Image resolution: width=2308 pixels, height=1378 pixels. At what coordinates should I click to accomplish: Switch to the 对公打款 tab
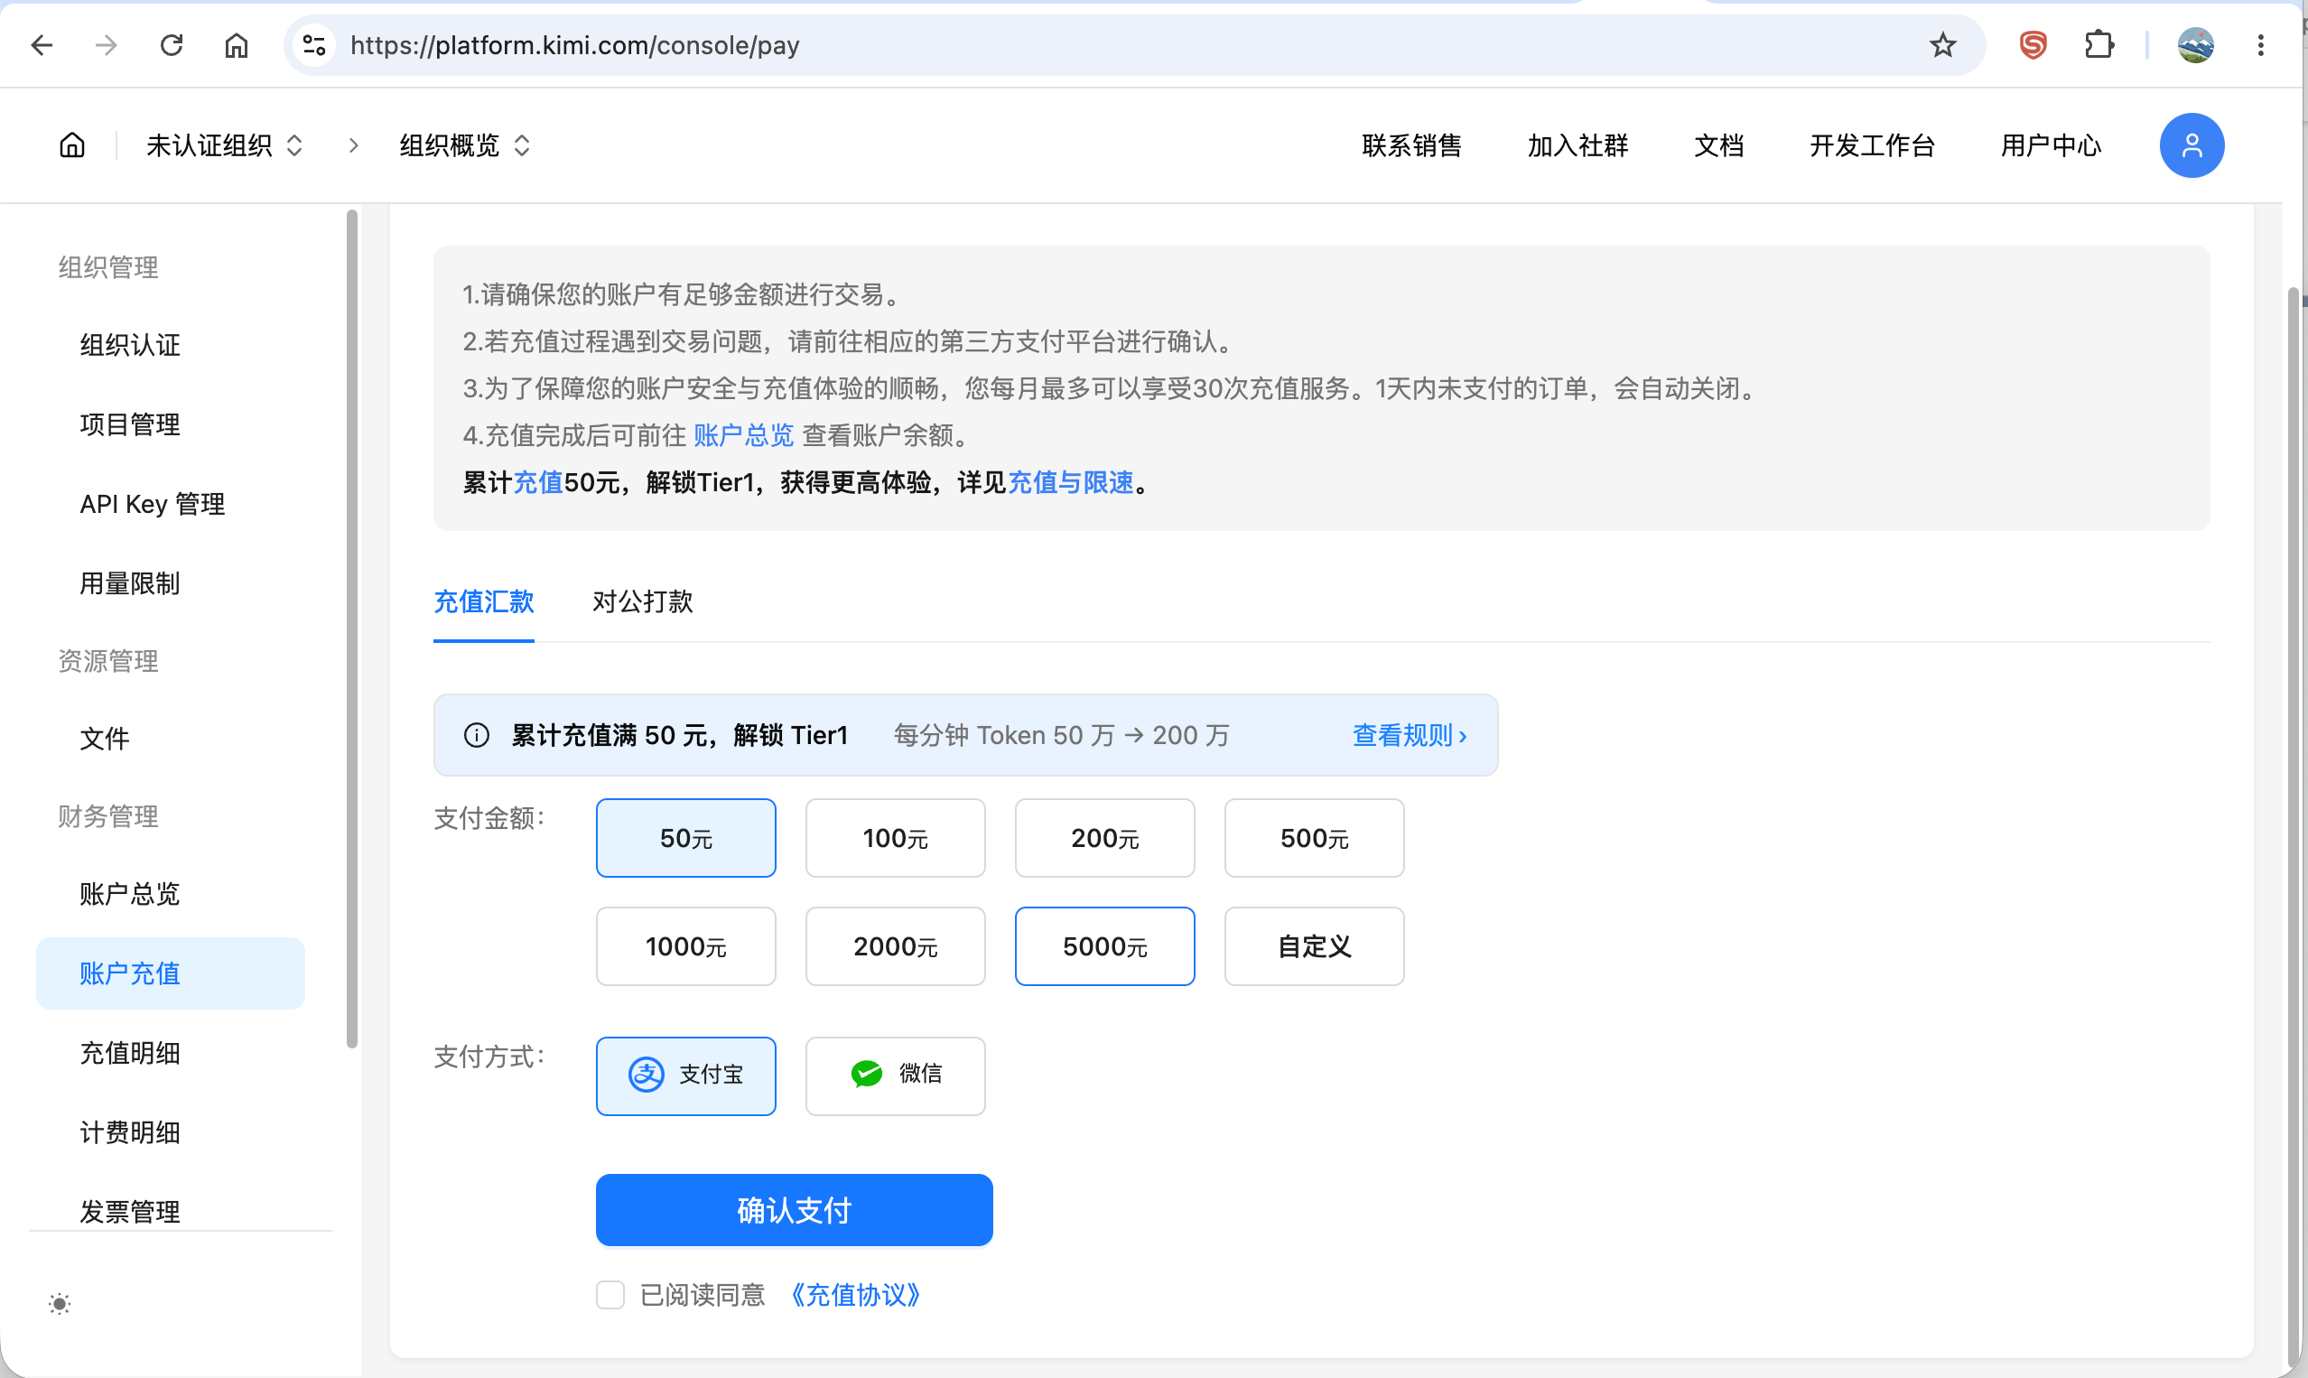coord(642,601)
